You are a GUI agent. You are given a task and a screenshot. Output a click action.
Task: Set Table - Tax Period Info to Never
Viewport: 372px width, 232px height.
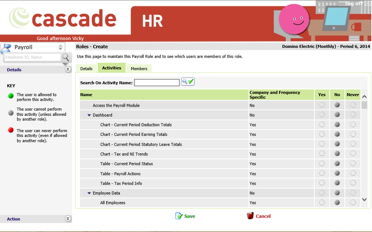click(353, 183)
